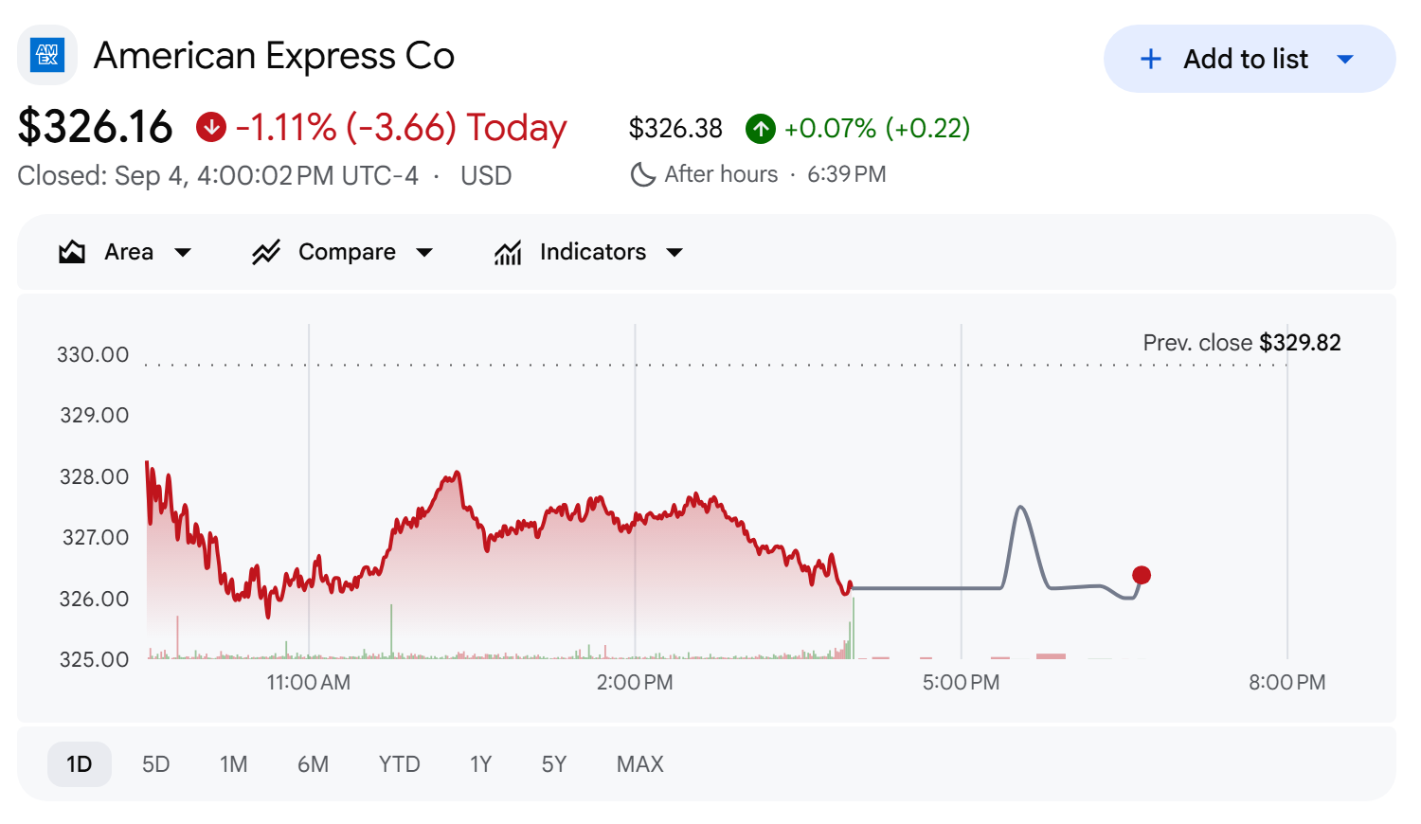Viewport: 1421px width, 824px height.
Task: Click the red after-hours endpoint dot on chart
Action: pyautogui.click(x=1142, y=575)
